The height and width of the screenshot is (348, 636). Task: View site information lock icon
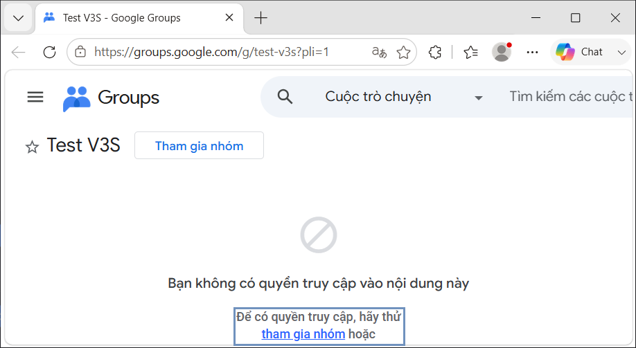pos(81,52)
